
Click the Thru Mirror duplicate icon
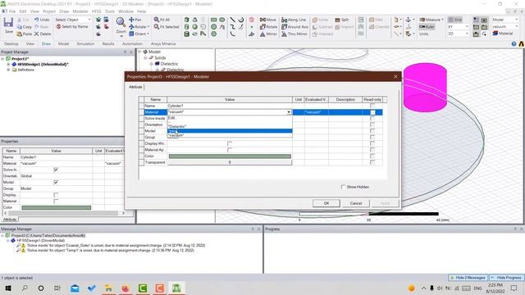[285, 34]
